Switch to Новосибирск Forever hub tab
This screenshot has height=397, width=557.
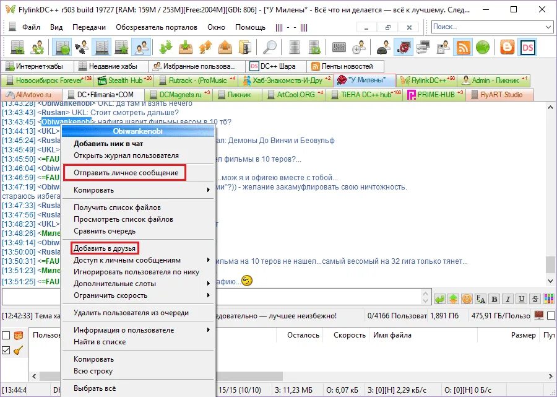pyautogui.click(x=47, y=81)
